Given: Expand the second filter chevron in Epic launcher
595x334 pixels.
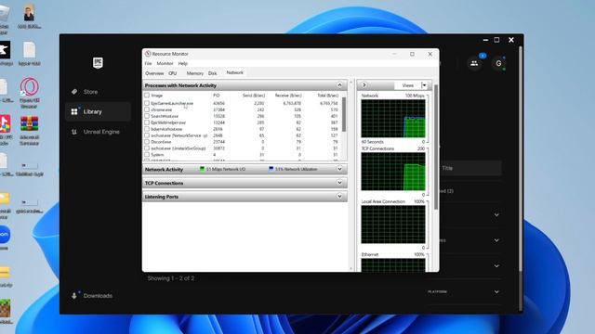Looking at the screenshot, I should tap(496, 240).
